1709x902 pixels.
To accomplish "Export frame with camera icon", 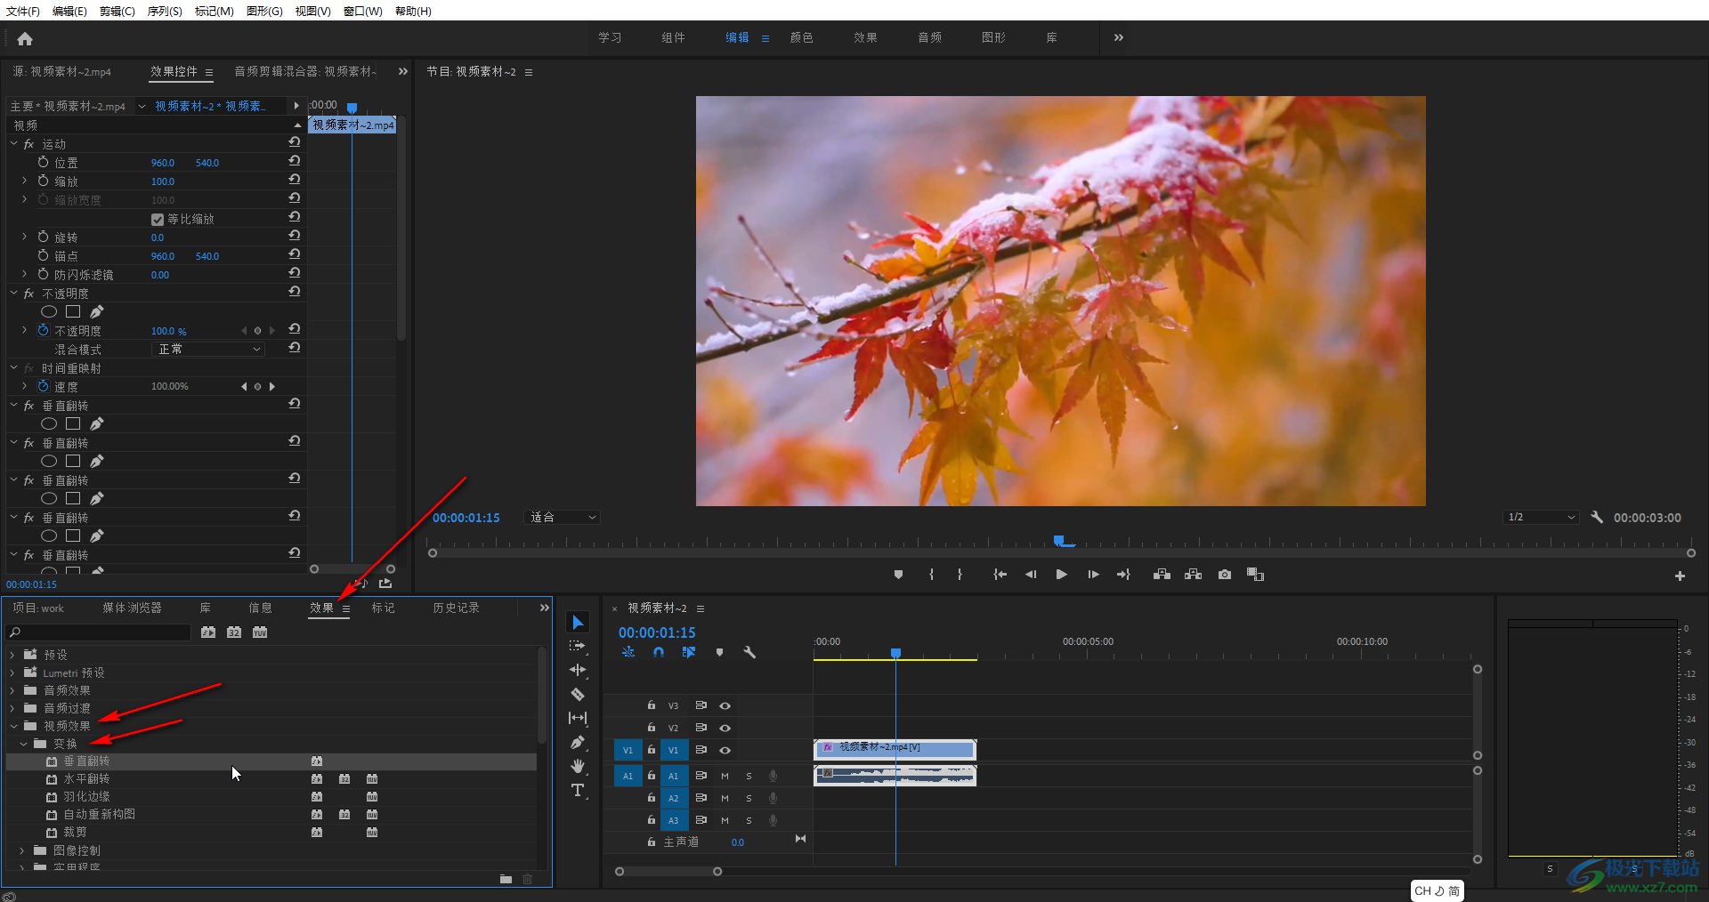I will (1225, 575).
